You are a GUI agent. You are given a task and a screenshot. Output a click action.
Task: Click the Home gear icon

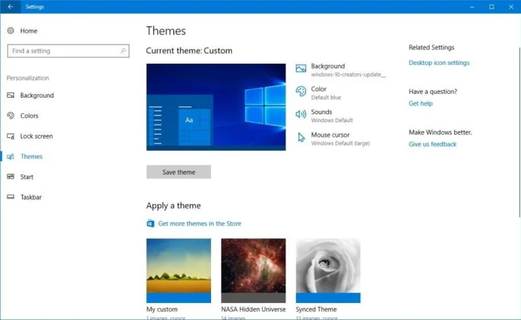10,31
